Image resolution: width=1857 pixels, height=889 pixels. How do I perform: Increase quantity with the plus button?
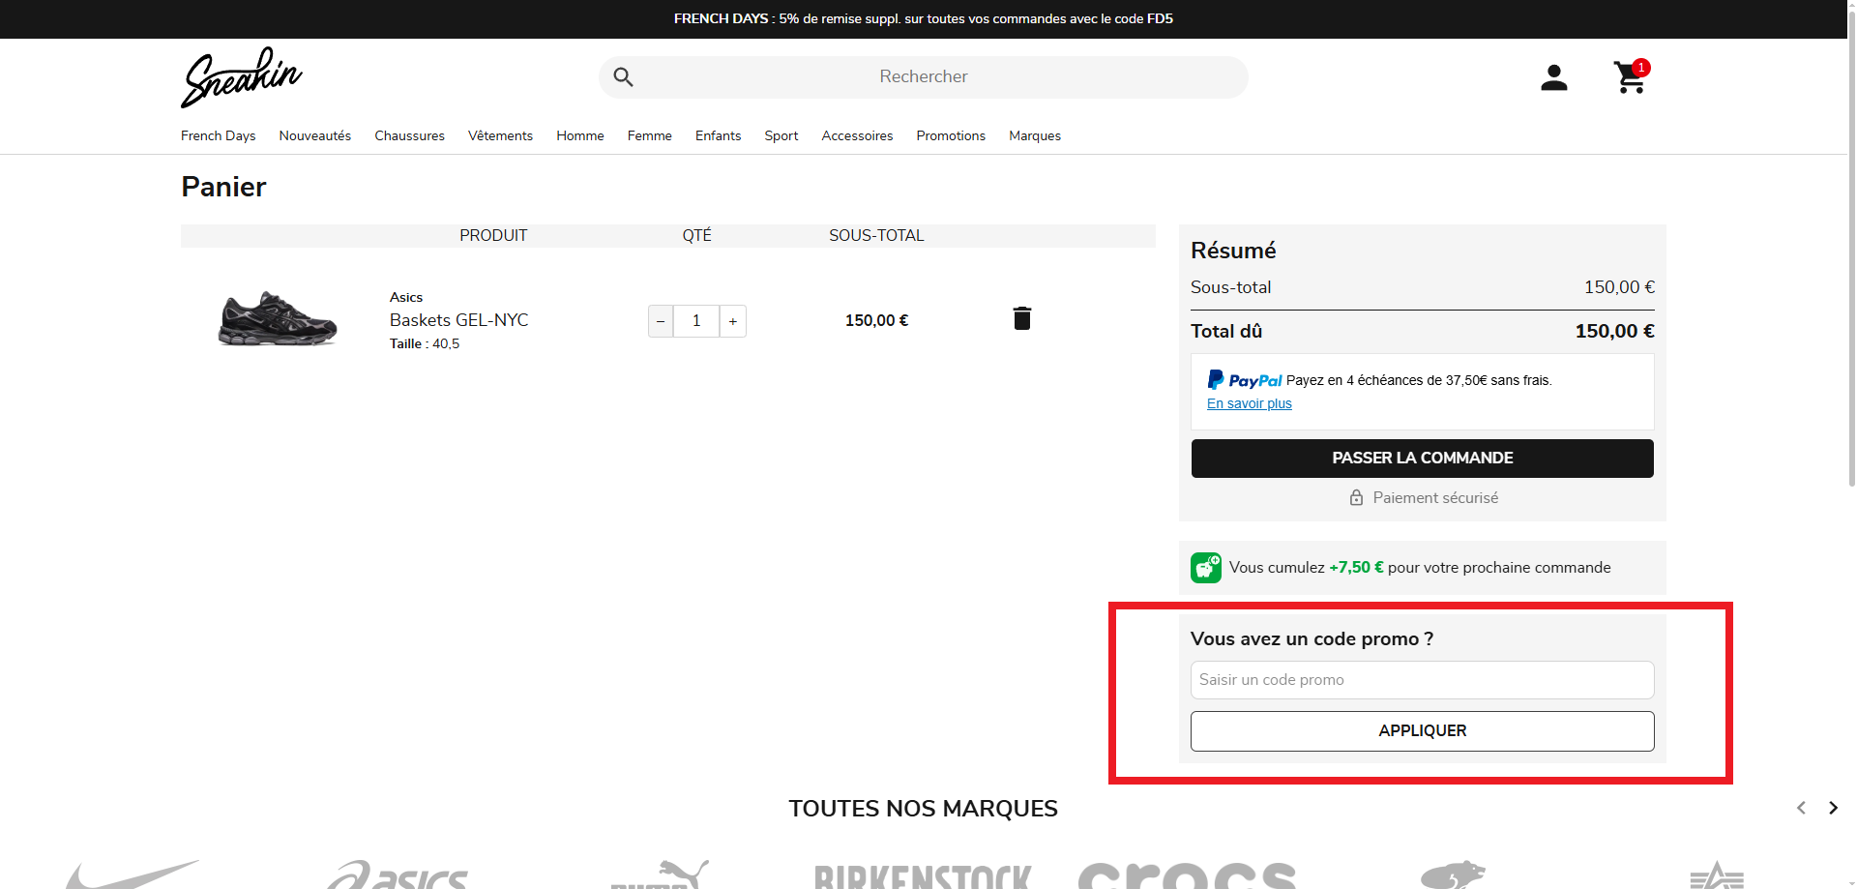[733, 321]
